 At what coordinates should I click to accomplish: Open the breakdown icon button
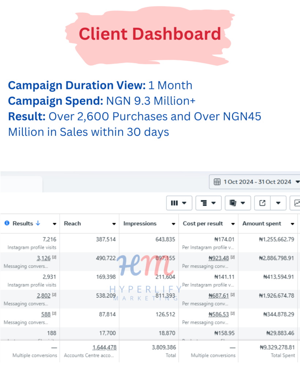coord(208,203)
